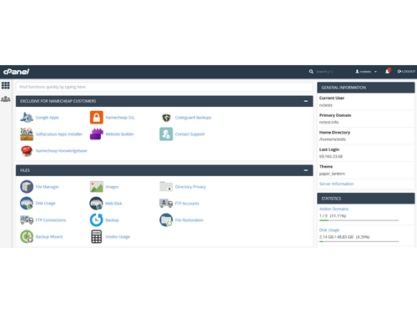Click the Inodes Usage text link
This screenshot has width=417, height=313.
point(118,237)
